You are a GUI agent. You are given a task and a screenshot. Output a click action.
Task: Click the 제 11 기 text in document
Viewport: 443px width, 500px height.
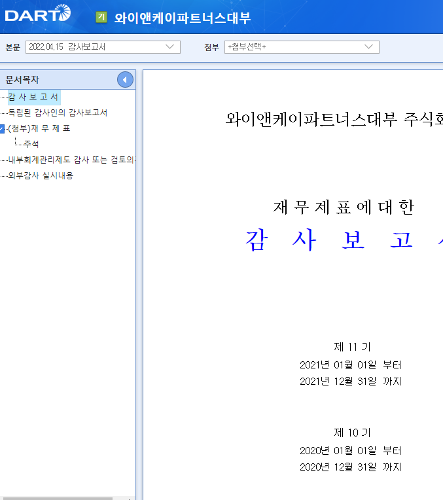click(x=352, y=347)
